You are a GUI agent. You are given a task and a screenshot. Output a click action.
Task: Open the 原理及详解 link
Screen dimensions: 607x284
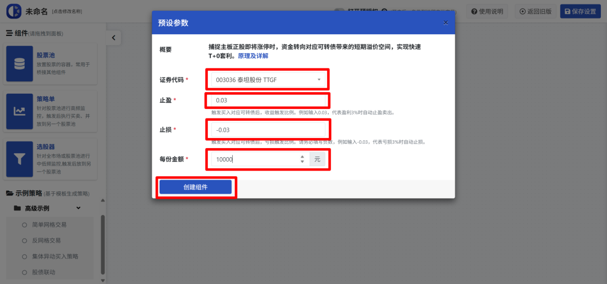[x=253, y=56]
